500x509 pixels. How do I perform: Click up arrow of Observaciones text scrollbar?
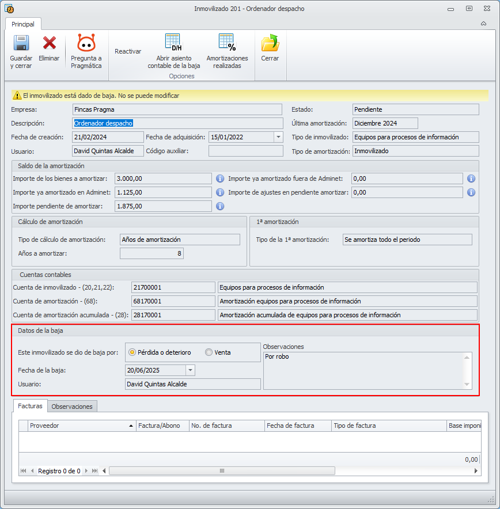coord(467,358)
